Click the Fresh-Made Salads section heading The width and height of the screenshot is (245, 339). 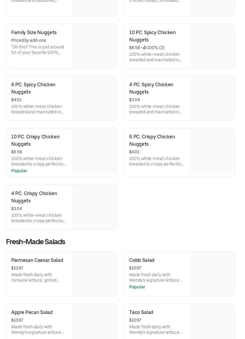click(x=35, y=242)
